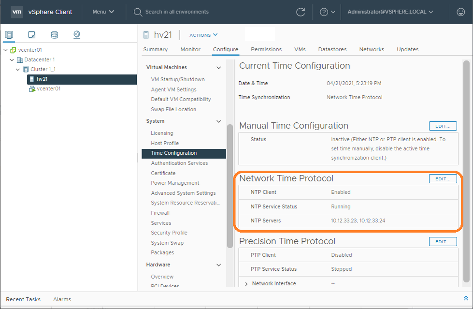Click the hv21 host icon in tree
The height and width of the screenshot is (309, 473).
tap(32, 79)
